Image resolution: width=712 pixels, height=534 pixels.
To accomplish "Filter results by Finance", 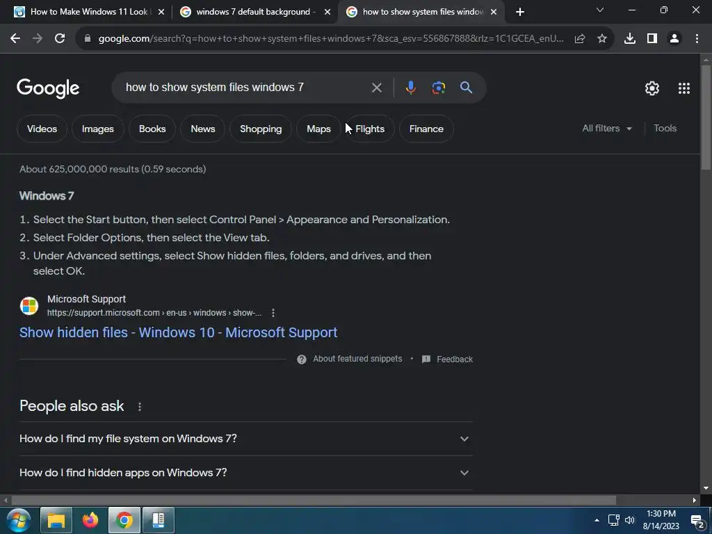I will 426,129.
